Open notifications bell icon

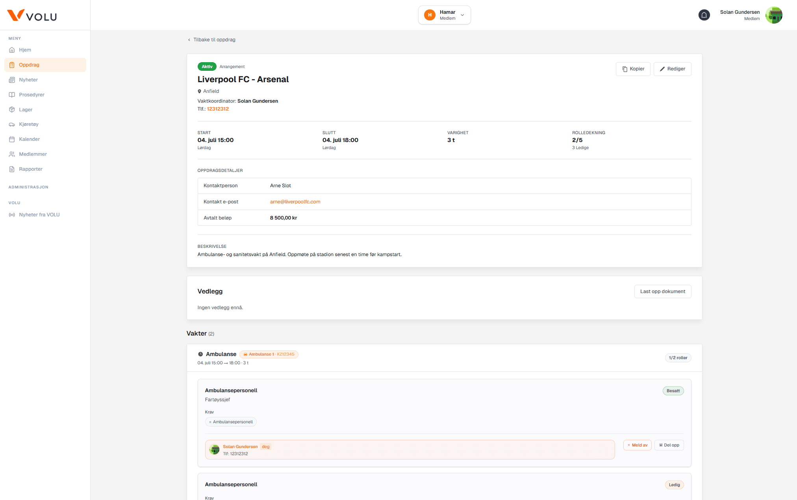704,15
